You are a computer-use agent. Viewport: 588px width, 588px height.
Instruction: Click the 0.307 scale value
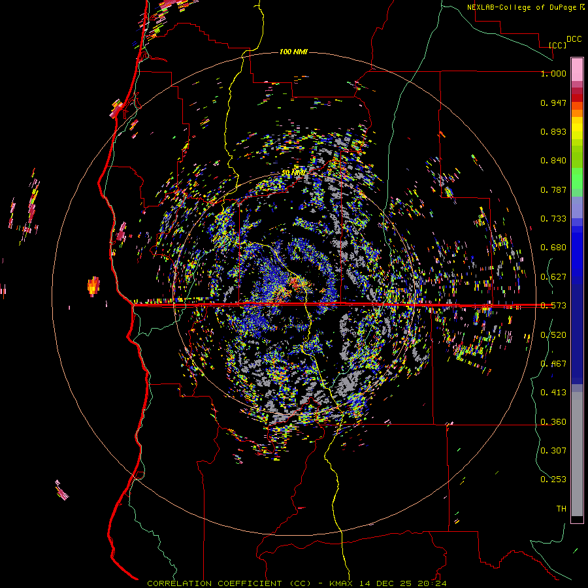(x=553, y=451)
